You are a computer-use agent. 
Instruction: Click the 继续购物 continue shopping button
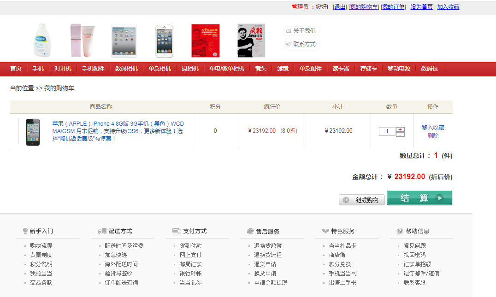coord(361,200)
